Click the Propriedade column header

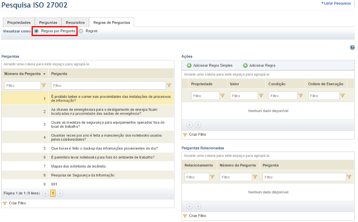208,84
